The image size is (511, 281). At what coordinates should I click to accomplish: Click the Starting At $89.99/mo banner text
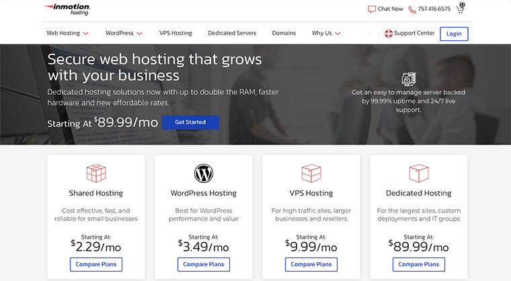[x=103, y=122]
